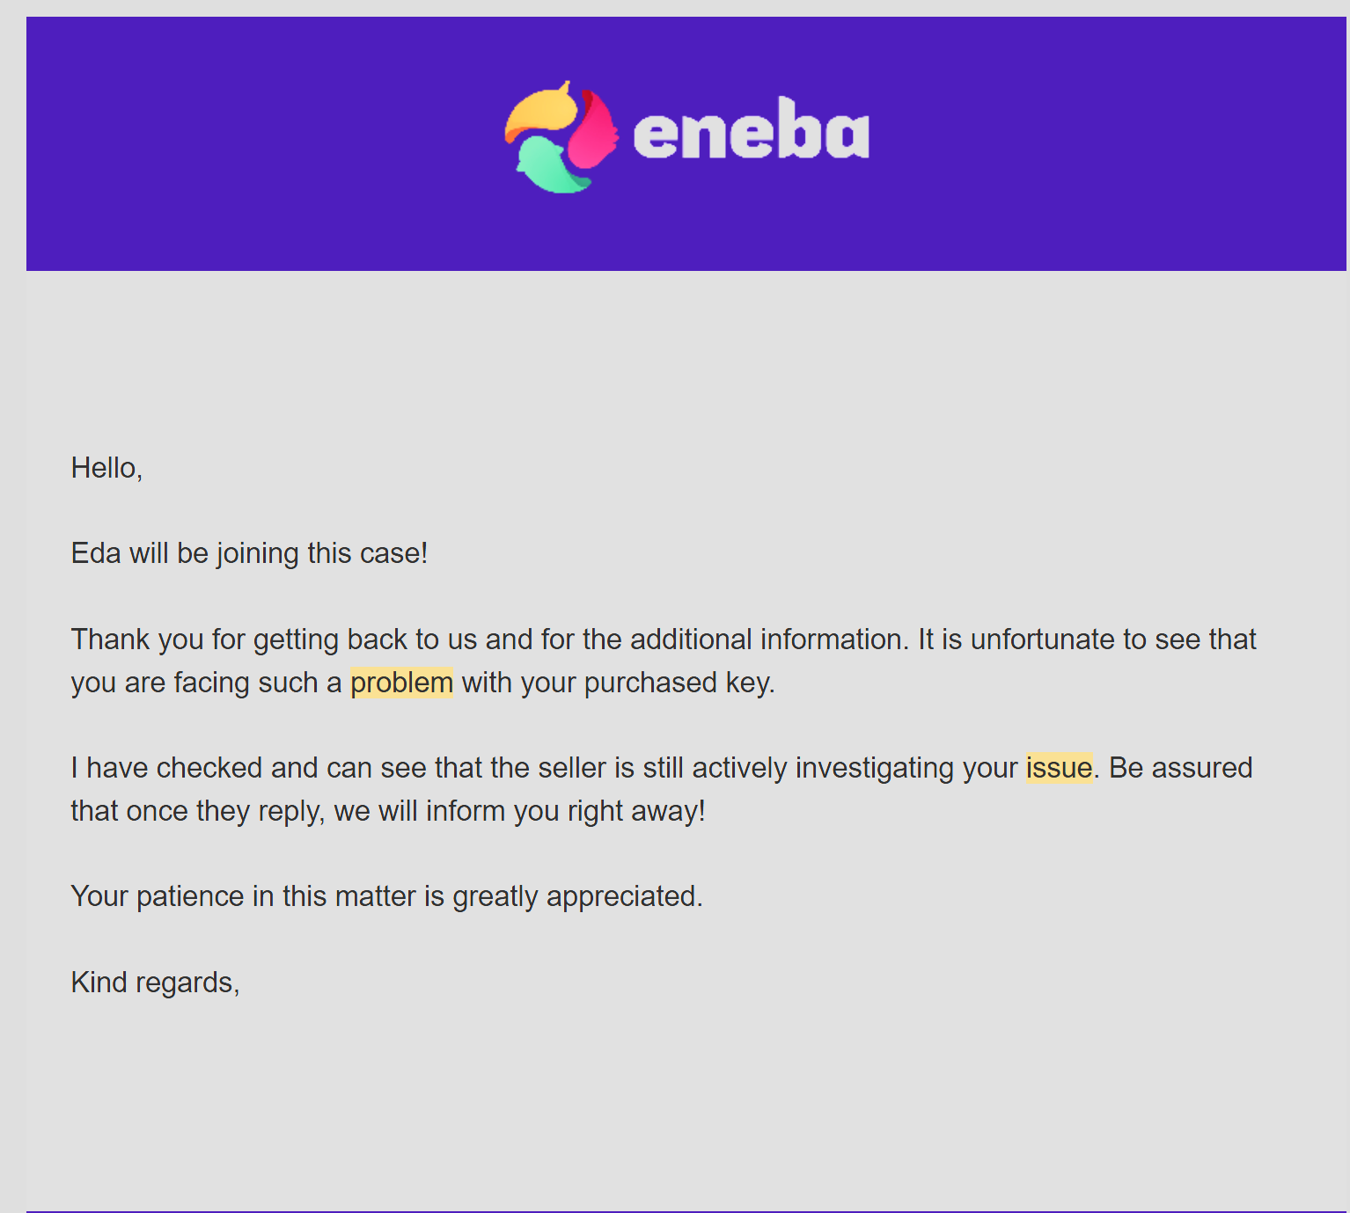Click the eneba wordmark in the header
The image size is (1350, 1213).
point(751,129)
